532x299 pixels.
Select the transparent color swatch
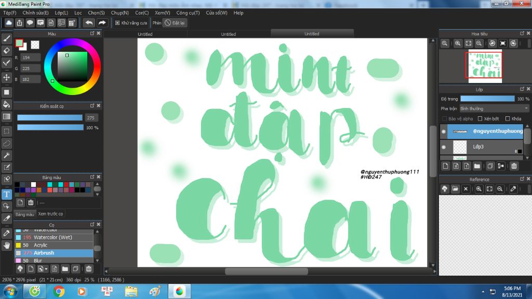click(x=35, y=45)
